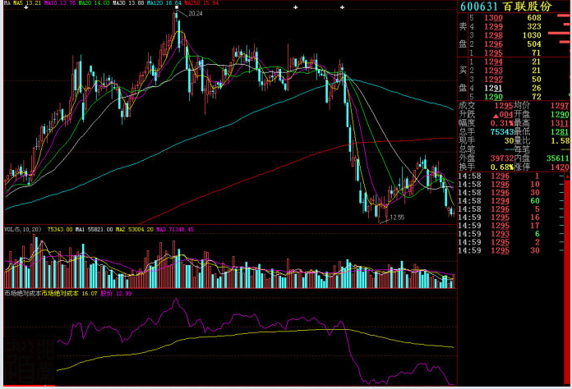
Task: Click sell level 2 volume 504
Action: 534,44
